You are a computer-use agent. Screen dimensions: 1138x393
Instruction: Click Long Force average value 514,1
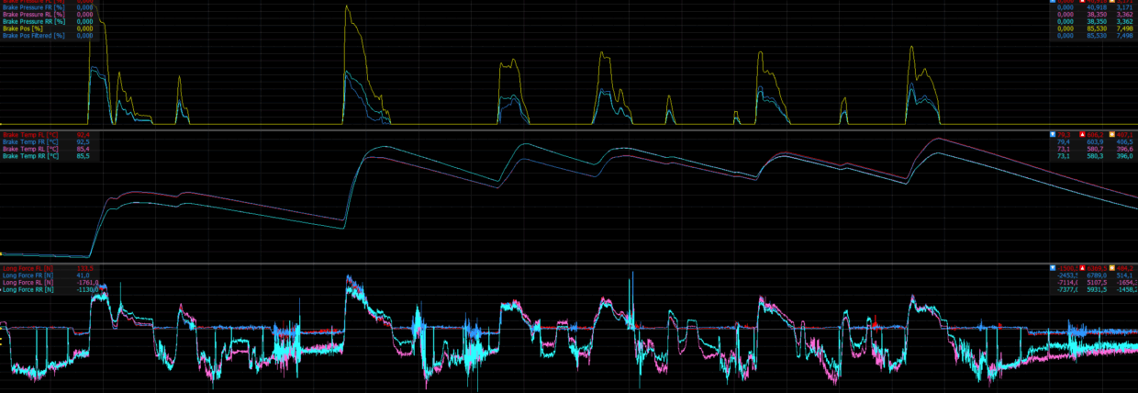[x=1124, y=275]
